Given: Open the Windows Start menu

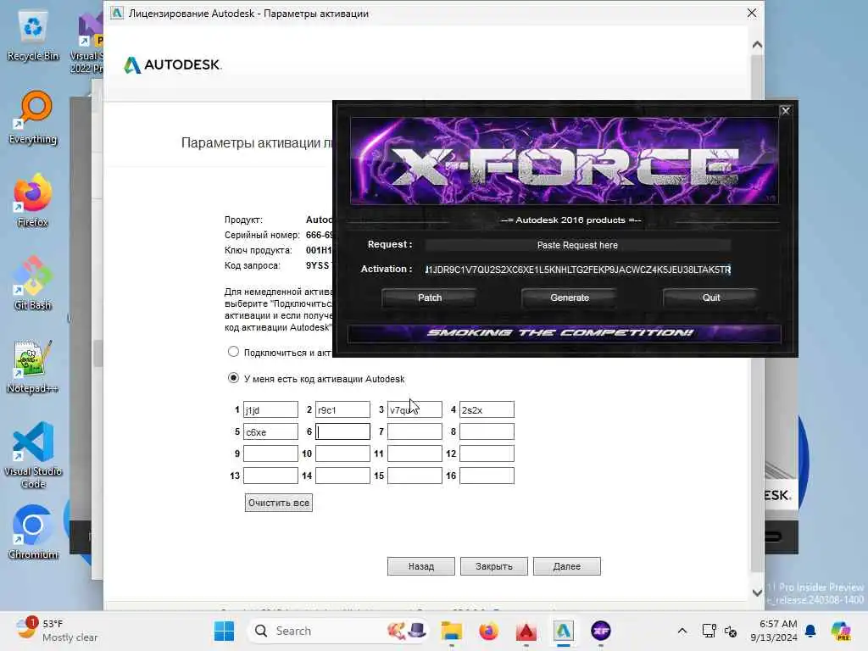Looking at the screenshot, I should pos(224,631).
